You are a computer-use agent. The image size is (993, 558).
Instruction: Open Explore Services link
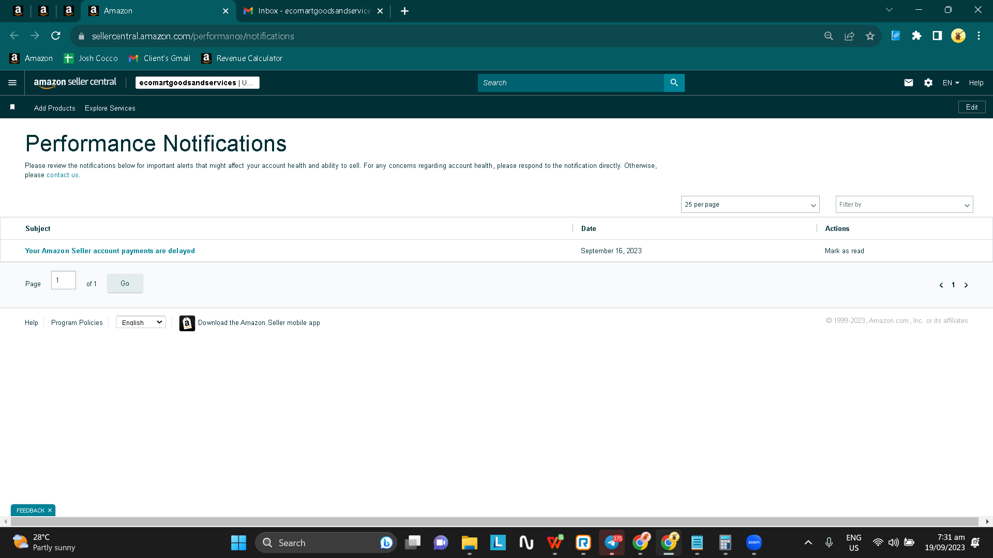pos(110,108)
